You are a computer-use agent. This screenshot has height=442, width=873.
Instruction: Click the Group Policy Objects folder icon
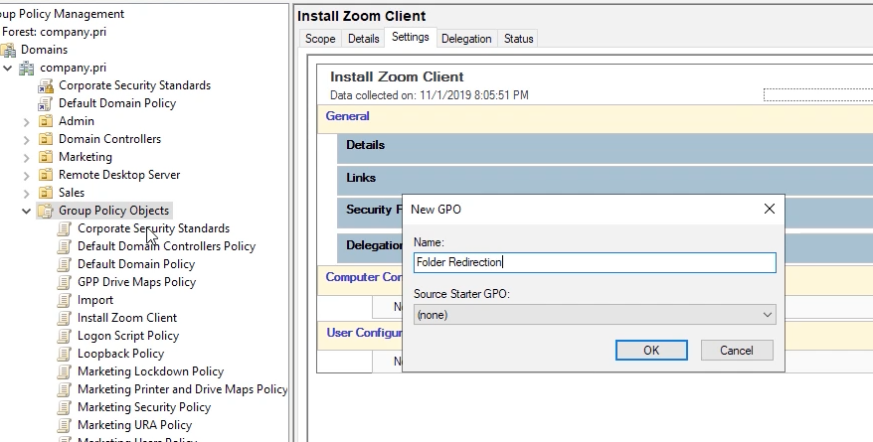(46, 211)
